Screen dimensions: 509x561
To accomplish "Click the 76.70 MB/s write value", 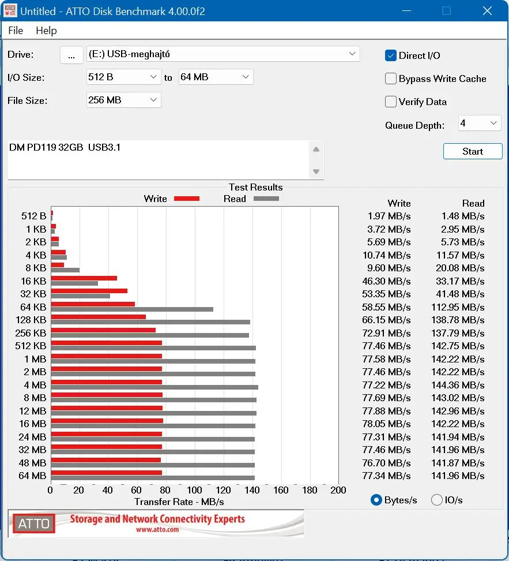I will pyautogui.click(x=386, y=463).
